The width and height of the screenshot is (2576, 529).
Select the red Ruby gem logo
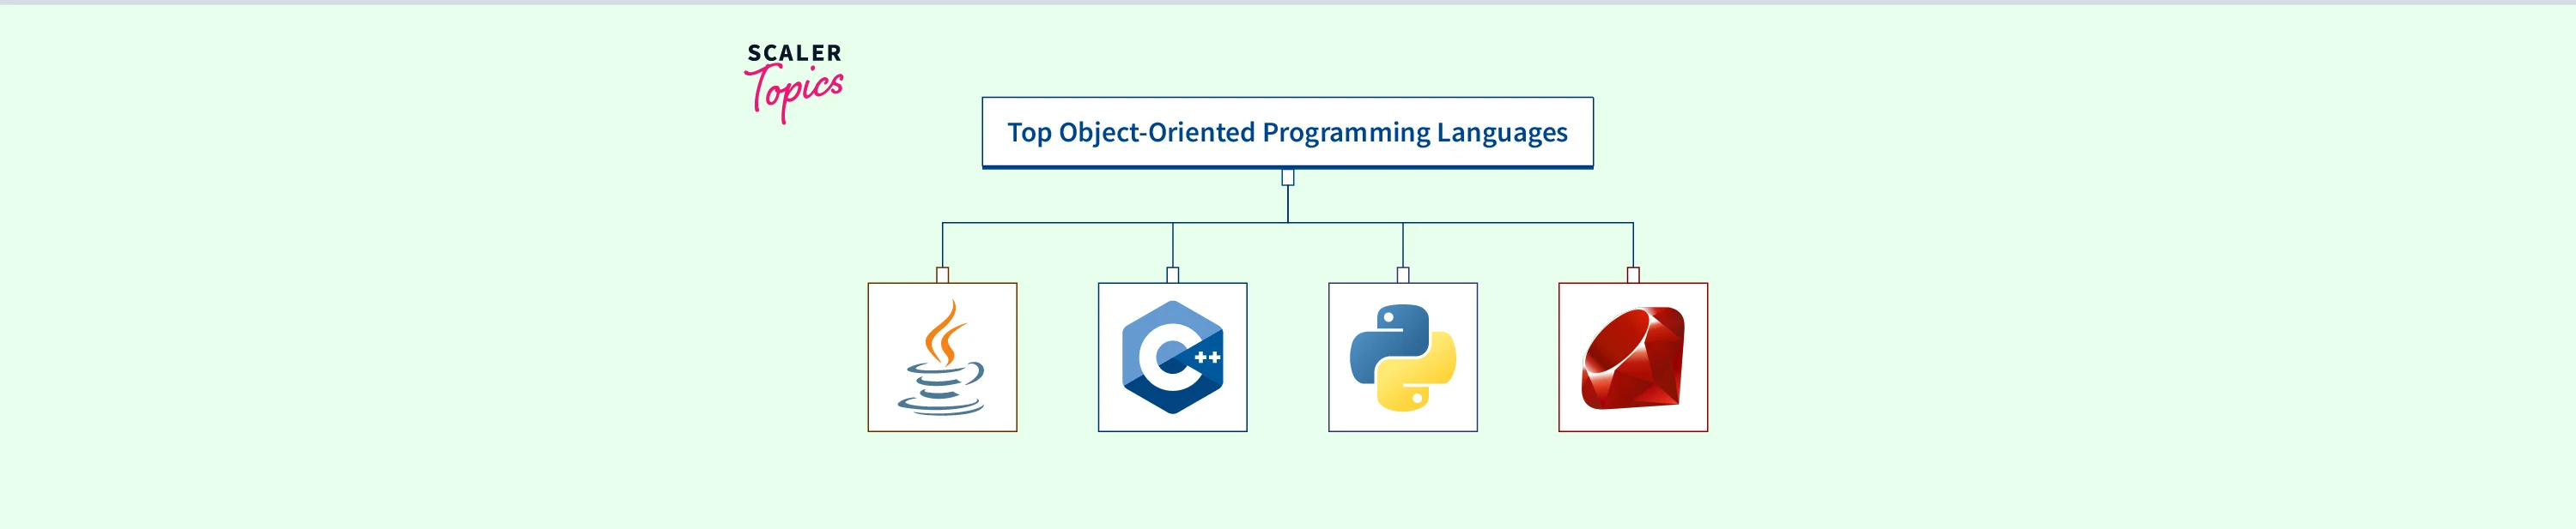[x=1632, y=358]
